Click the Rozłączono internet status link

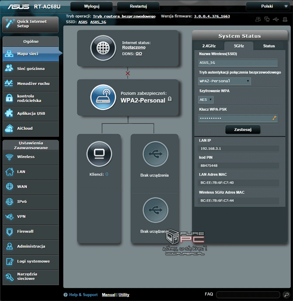pyautogui.click(x=134, y=48)
